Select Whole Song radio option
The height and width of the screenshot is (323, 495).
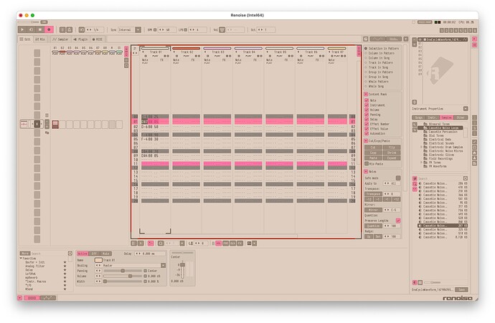click(x=374, y=87)
